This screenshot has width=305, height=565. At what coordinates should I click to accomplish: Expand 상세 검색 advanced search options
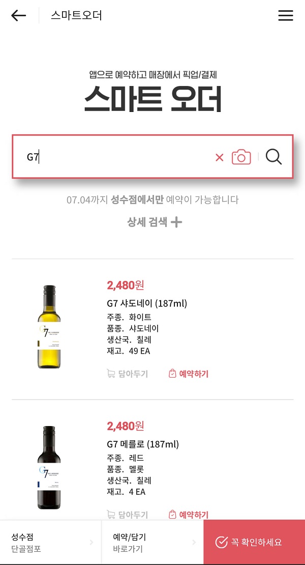pos(154,222)
